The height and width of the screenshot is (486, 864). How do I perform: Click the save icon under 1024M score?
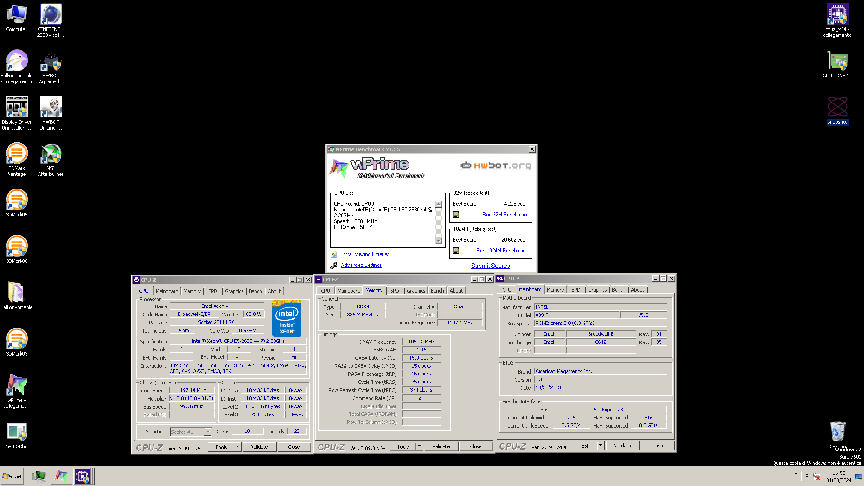(456, 251)
